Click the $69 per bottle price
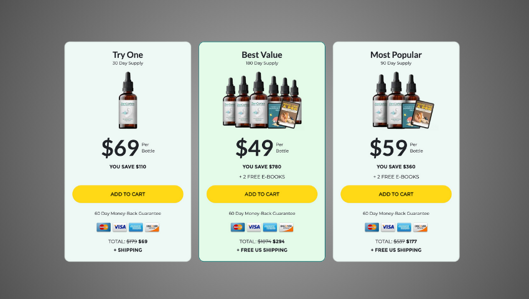Screen dimensions: 529x299 (128, 148)
